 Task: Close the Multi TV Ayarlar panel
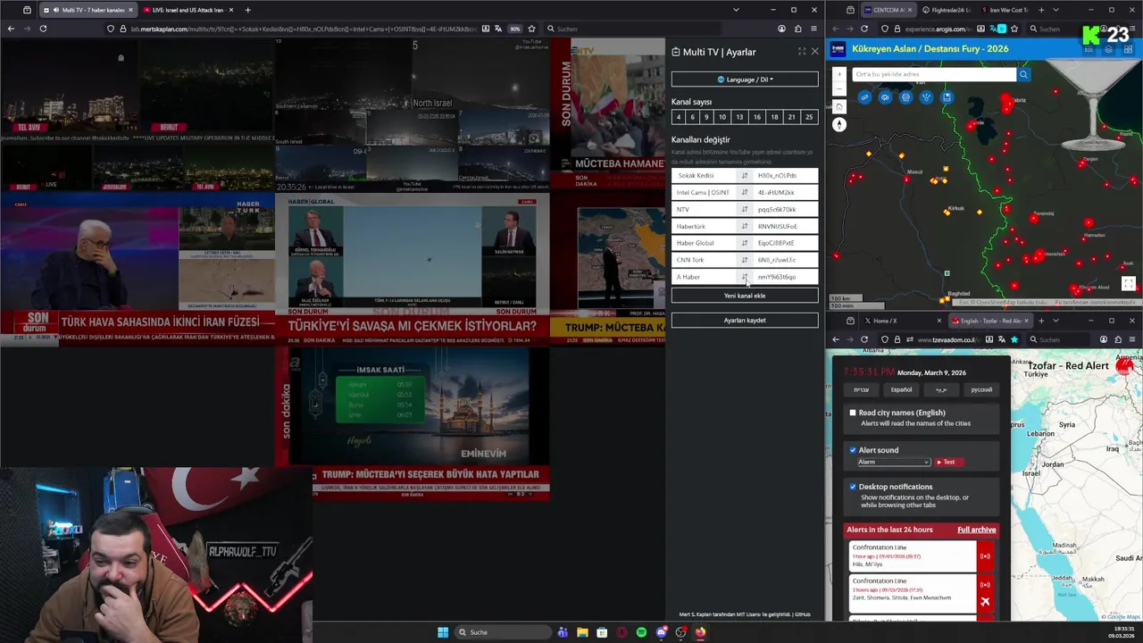[x=814, y=52]
